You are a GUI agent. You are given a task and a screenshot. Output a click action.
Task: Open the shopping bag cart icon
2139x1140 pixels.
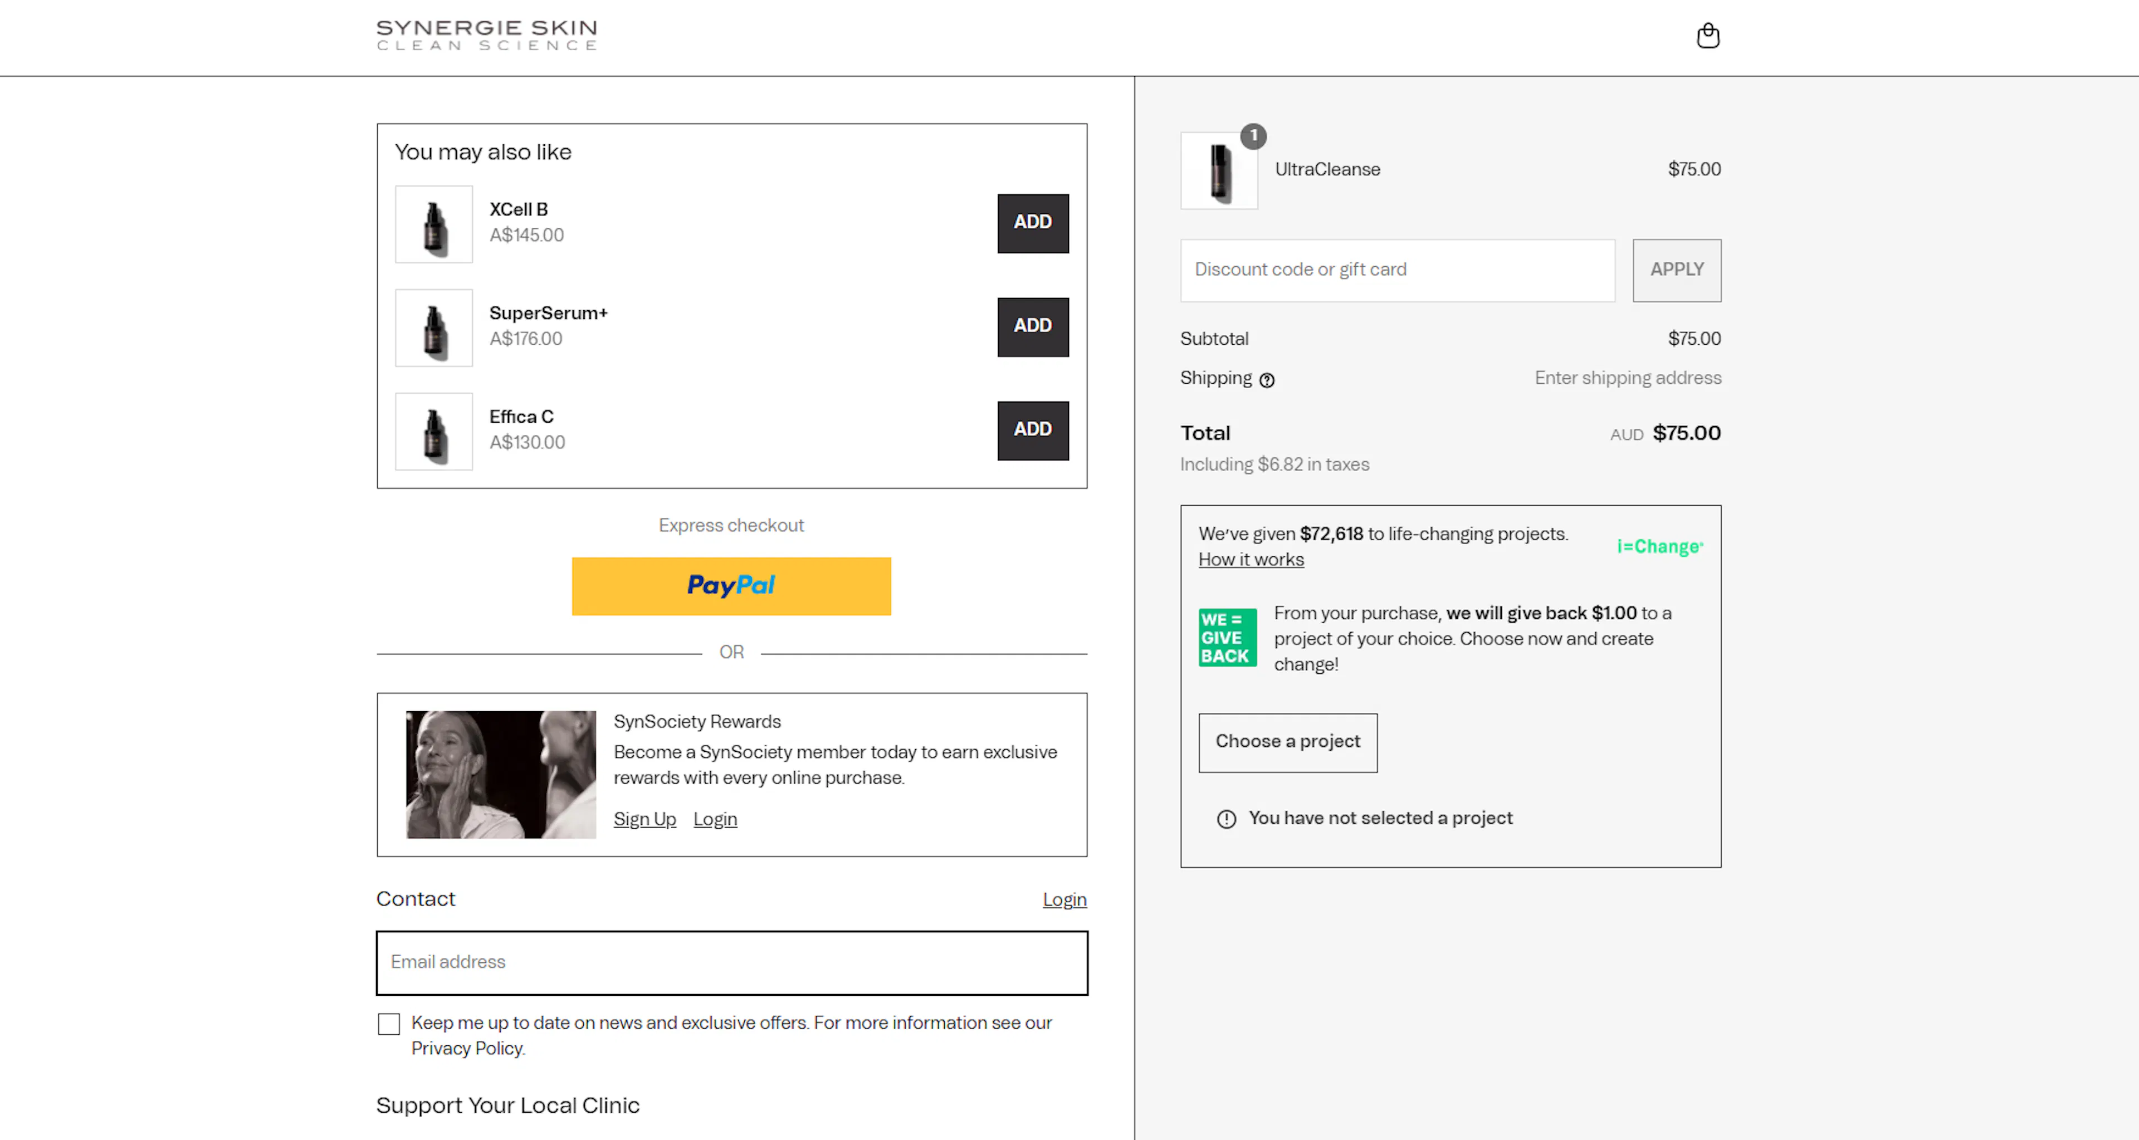pos(1707,36)
